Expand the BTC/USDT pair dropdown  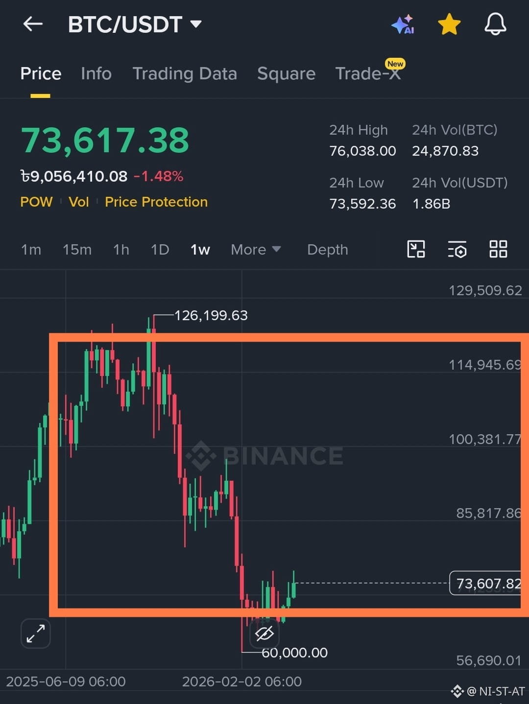[135, 24]
